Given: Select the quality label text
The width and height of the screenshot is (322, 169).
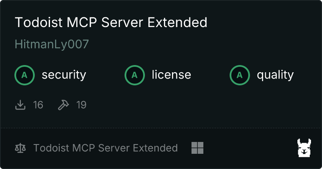Looking at the screenshot, I should [275, 75].
